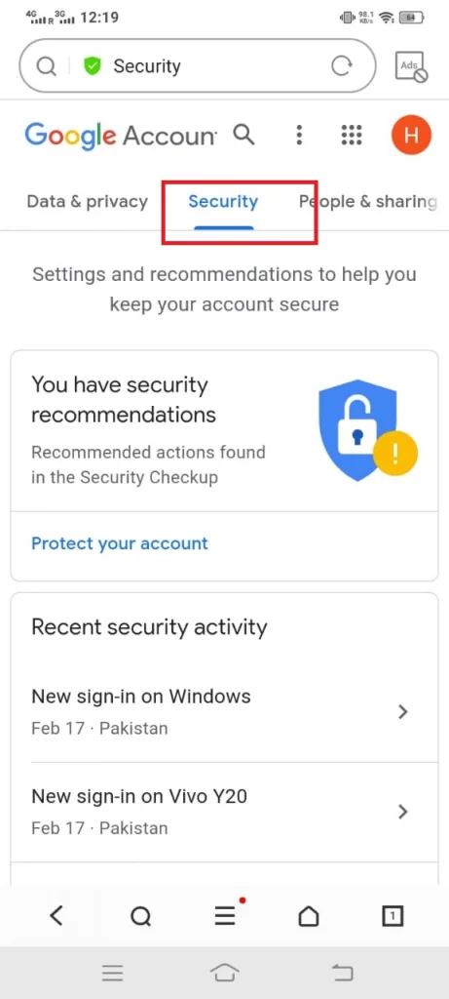The height and width of the screenshot is (999, 449).
Task: Open the browser hamburger menu
Action: pyautogui.click(x=224, y=916)
